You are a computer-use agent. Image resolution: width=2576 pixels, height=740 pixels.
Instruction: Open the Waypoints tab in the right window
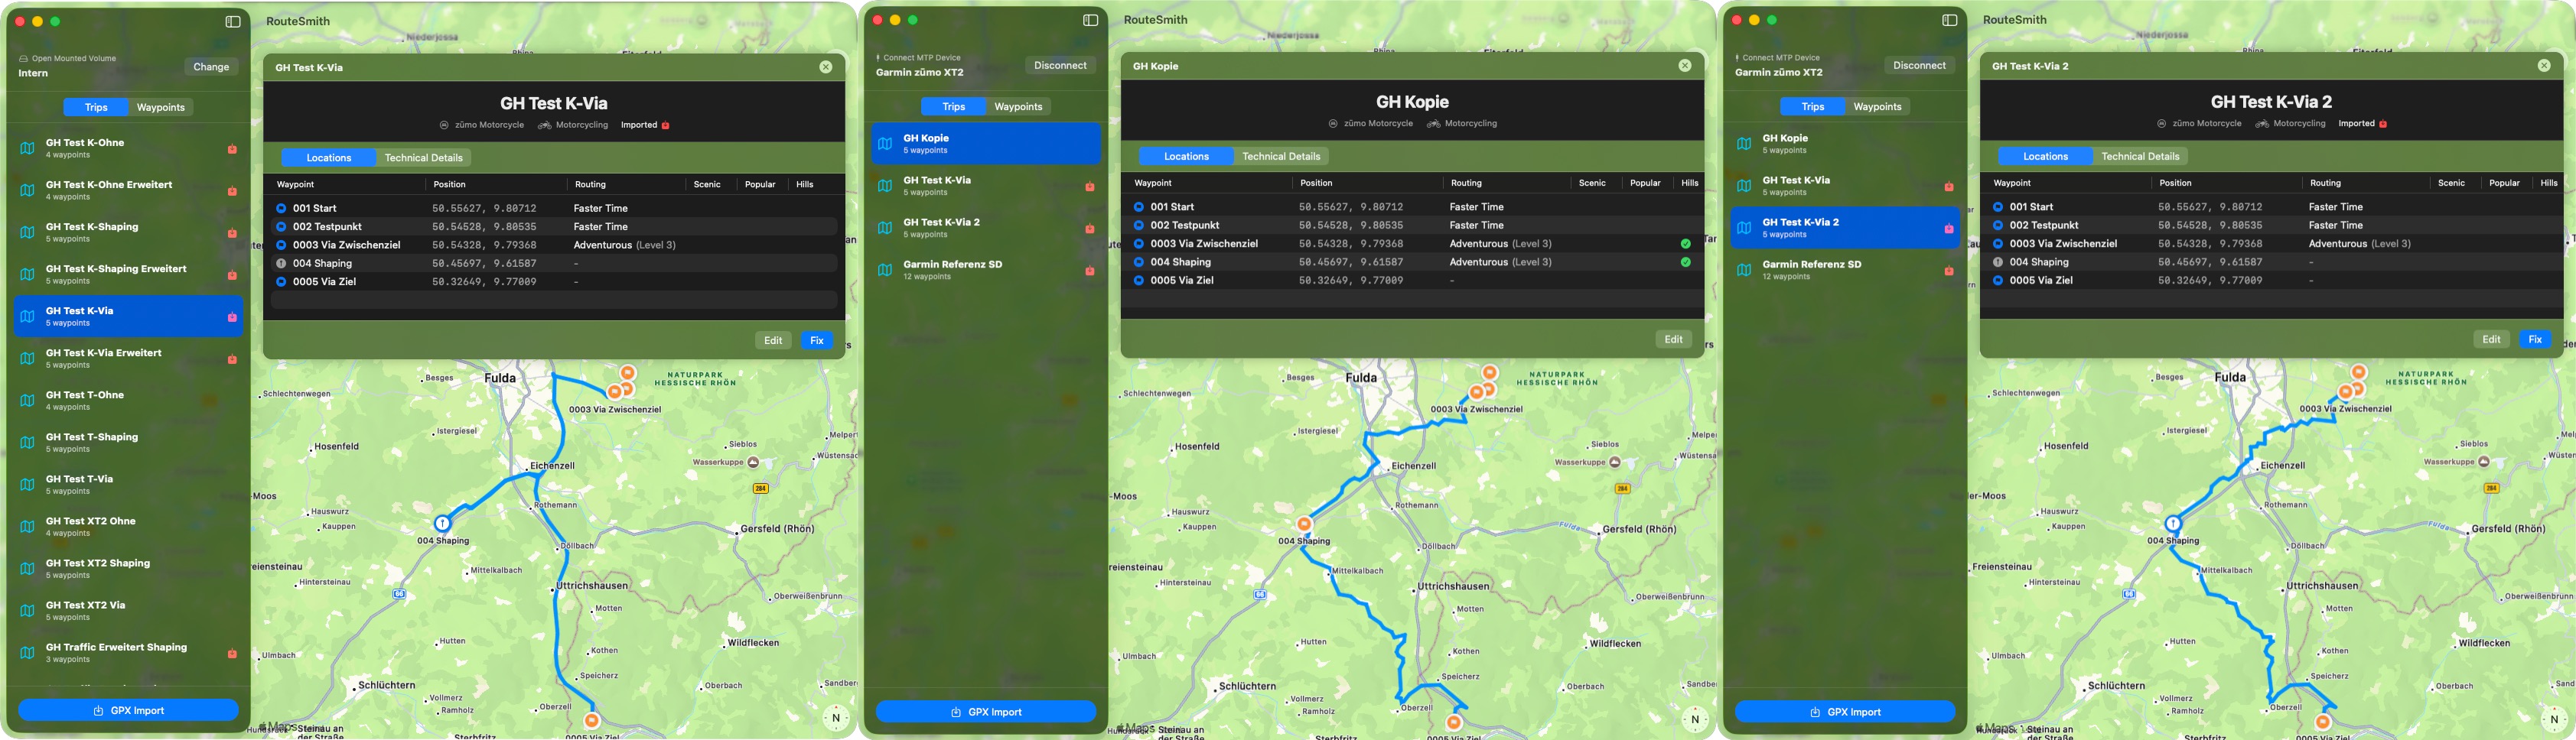tap(1877, 105)
